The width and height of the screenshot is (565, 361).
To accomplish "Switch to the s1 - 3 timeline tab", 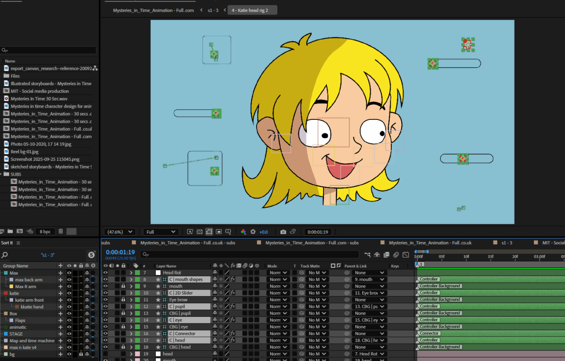I will coord(507,243).
